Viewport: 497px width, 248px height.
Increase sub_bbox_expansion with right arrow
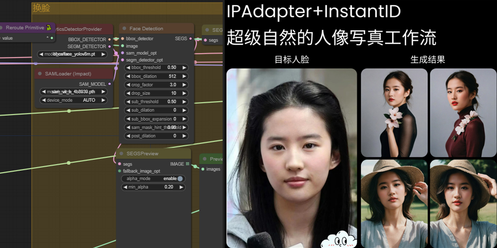[x=184, y=119]
